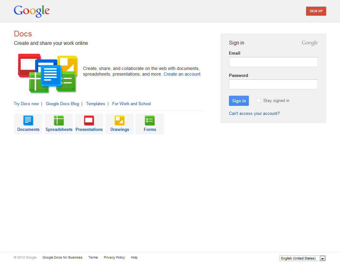
Task: Click the Spreadsheets text label
Action: [59, 129]
